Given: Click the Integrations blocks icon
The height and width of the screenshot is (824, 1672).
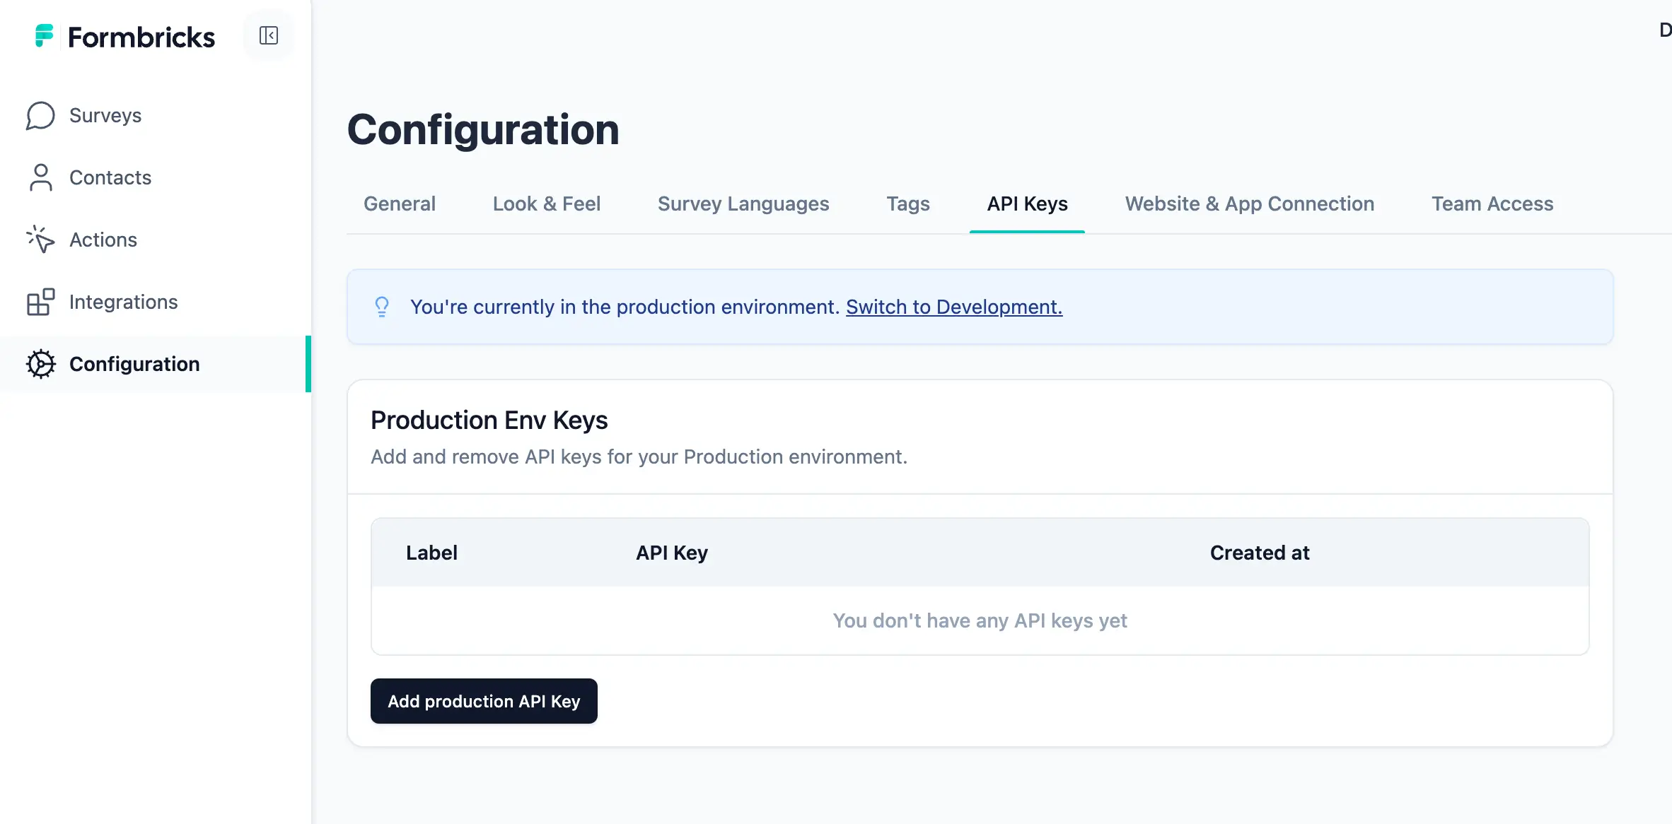Looking at the screenshot, I should [40, 302].
